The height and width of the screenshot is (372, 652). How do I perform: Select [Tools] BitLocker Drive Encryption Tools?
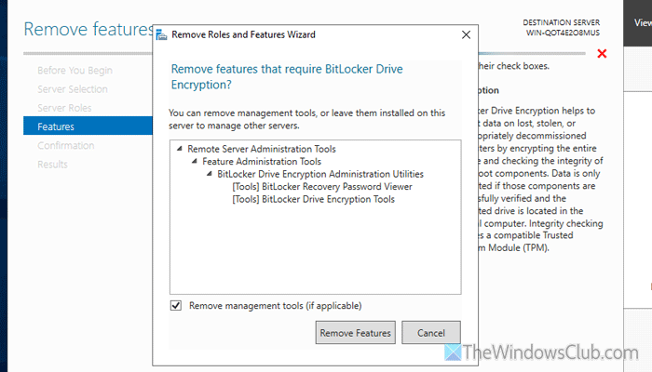pyautogui.click(x=313, y=199)
